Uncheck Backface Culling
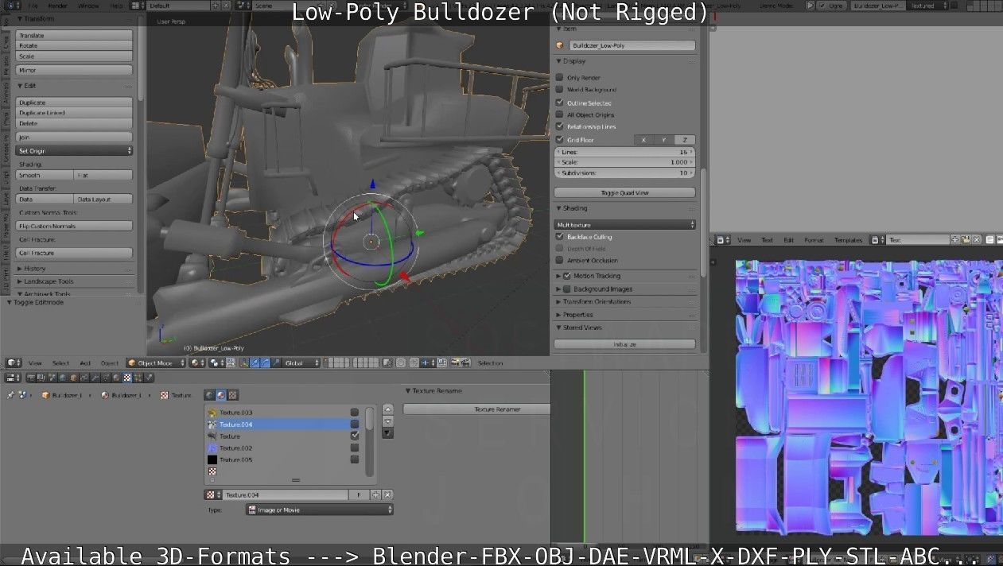Screen dimensions: 1003x566 (560, 237)
